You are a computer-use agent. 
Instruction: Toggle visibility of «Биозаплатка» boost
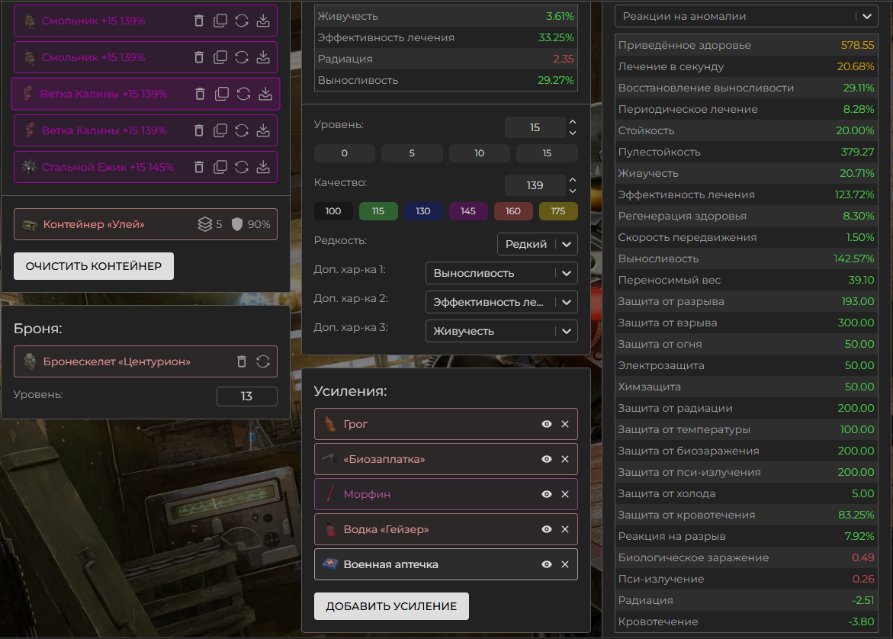point(547,459)
